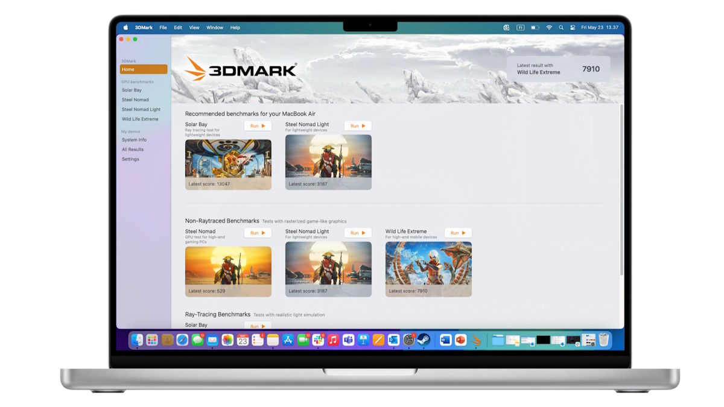Click the 3DMark logo in banner
This screenshot has height=407, width=724.
click(241, 69)
